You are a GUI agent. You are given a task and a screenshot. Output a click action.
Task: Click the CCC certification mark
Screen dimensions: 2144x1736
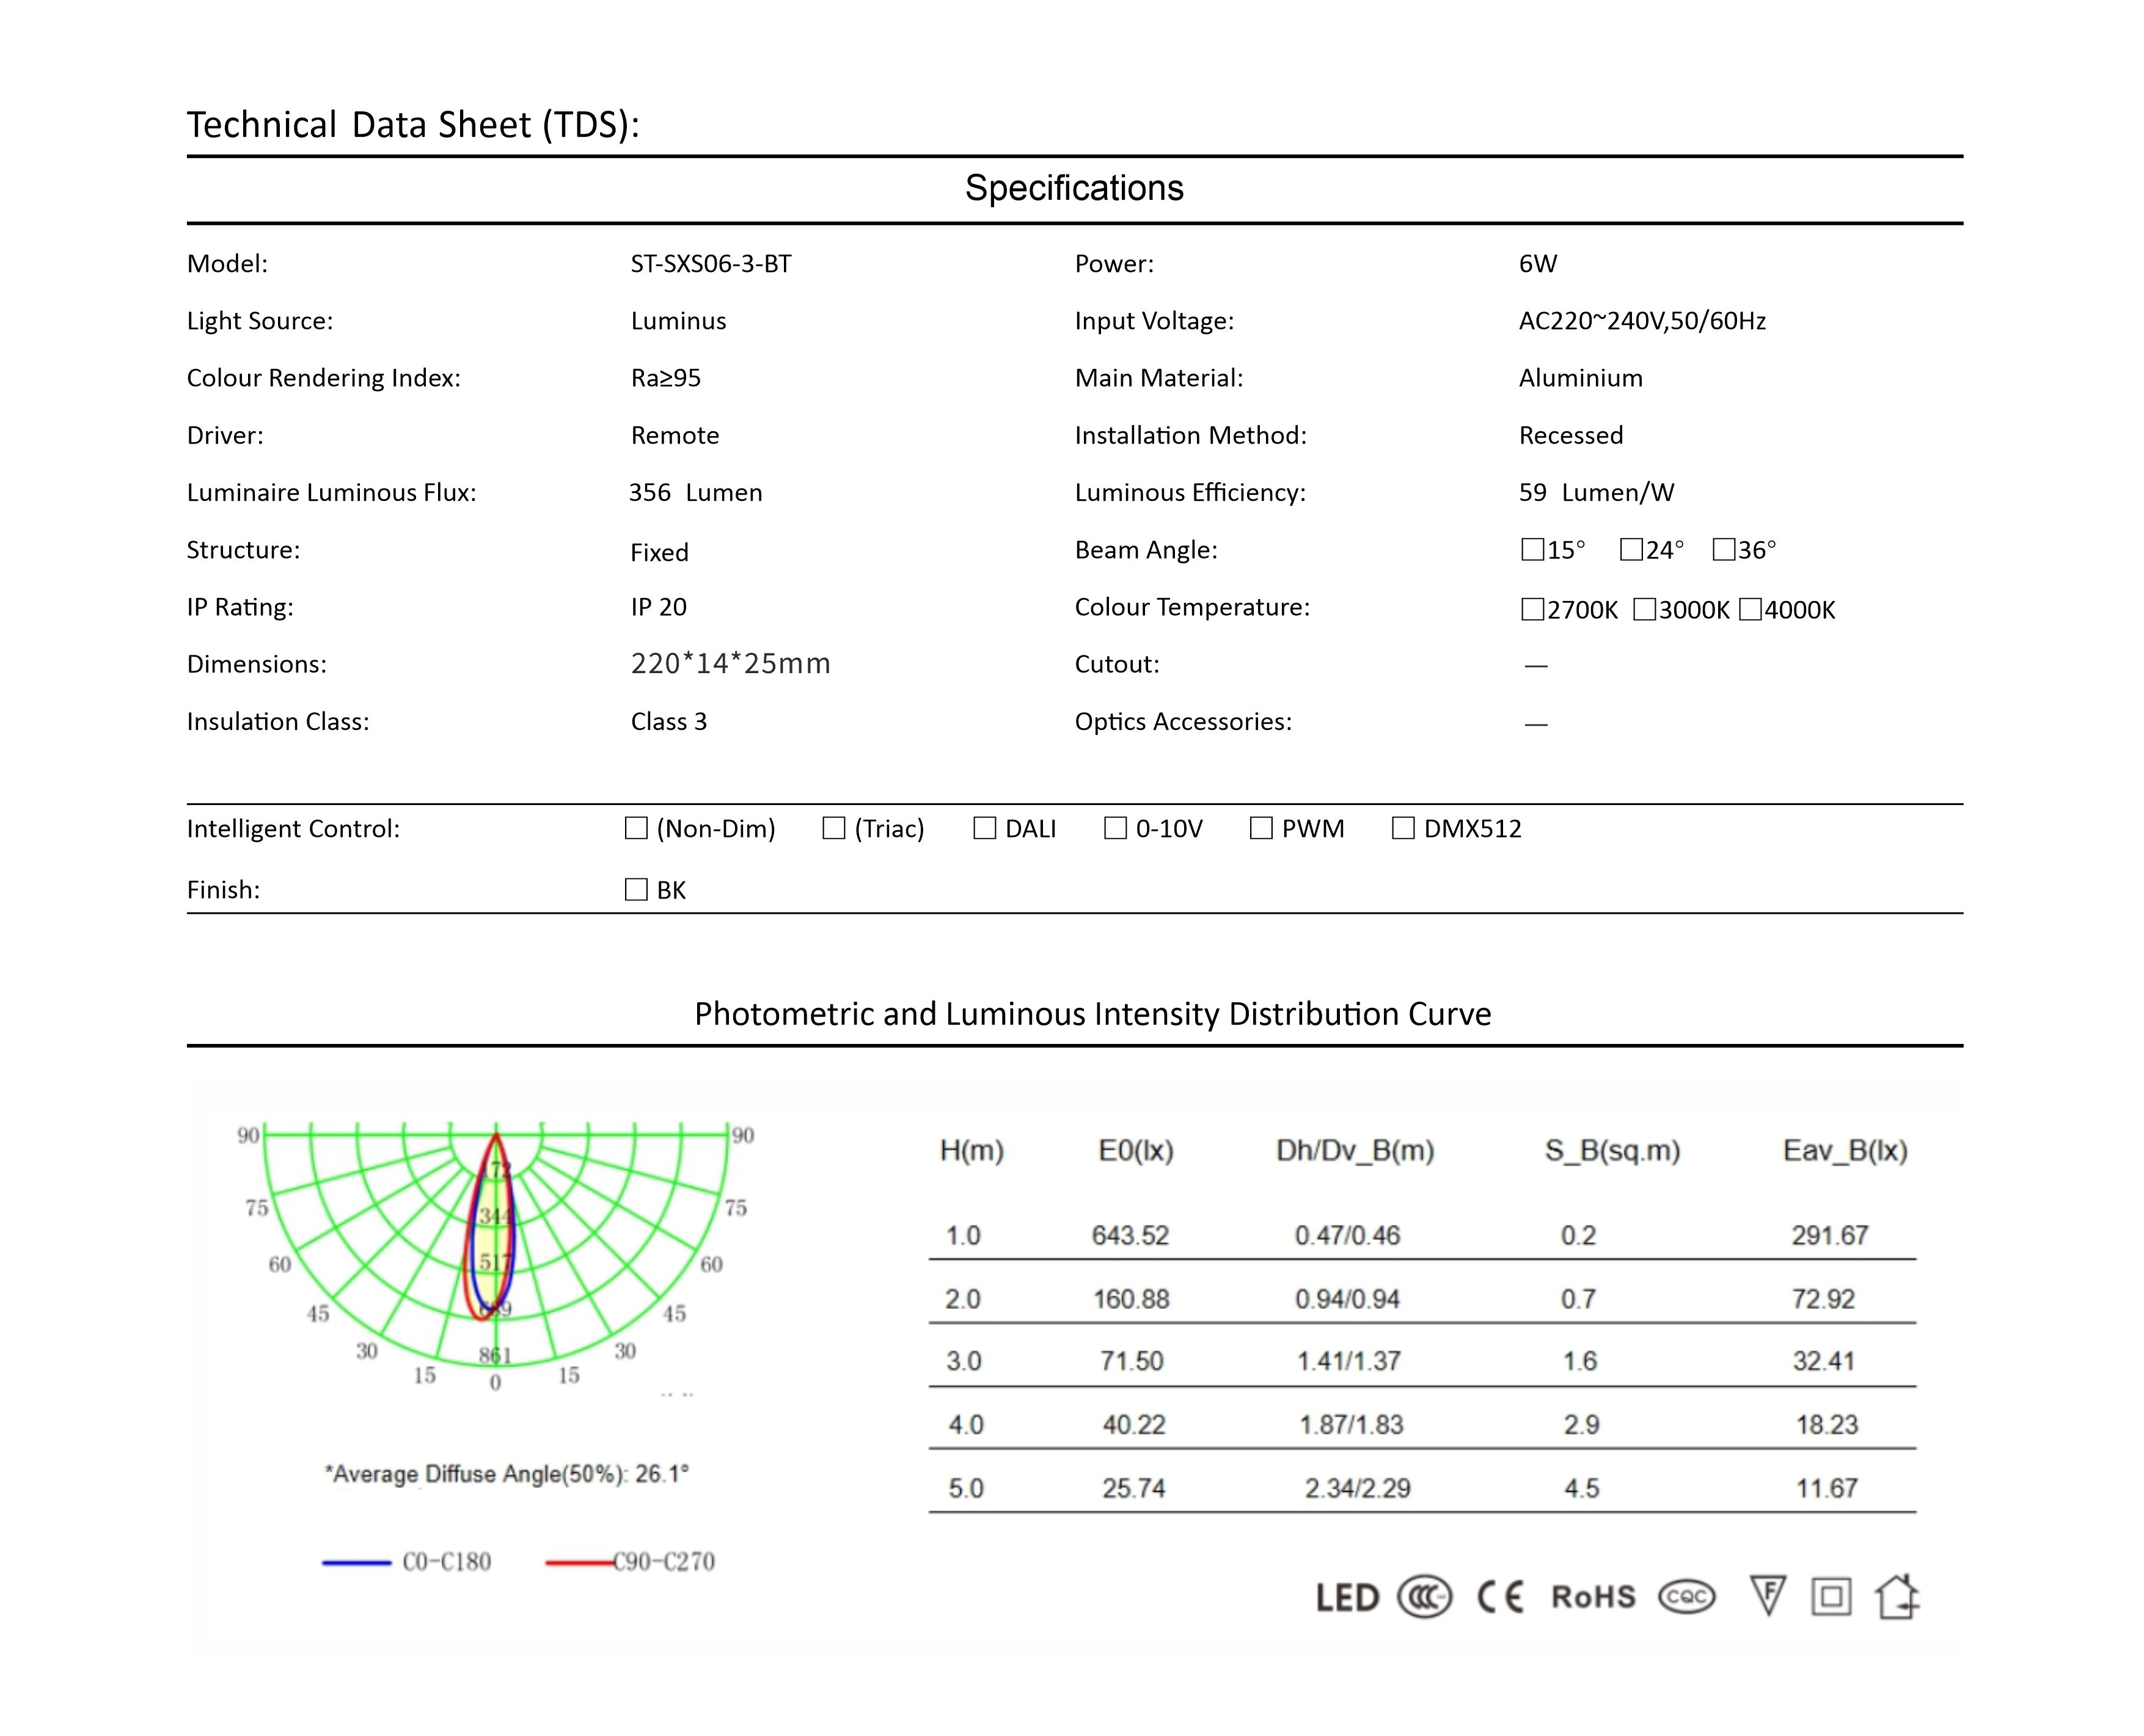click(1424, 1597)
